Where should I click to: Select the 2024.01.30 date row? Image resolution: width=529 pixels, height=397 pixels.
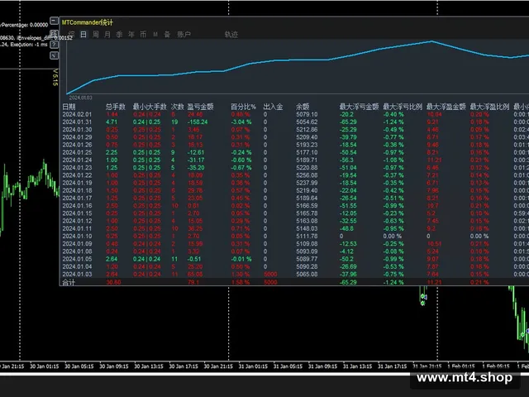pyautogui.click(x=77, y=130)
